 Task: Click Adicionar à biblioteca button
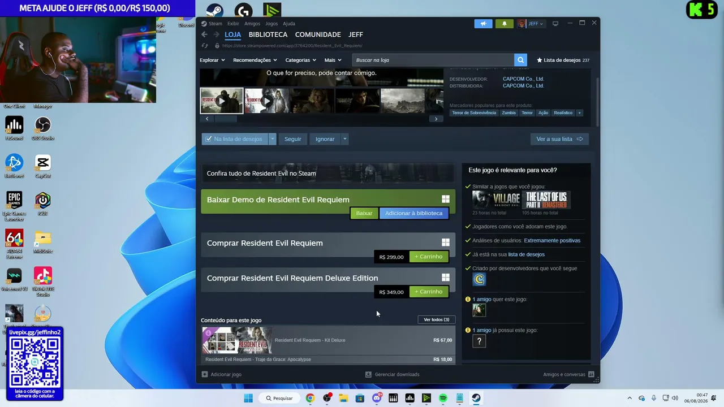[414, 213]
